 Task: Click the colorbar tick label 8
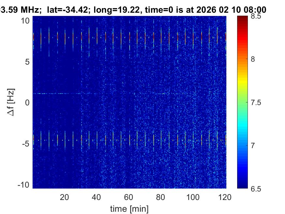tap(255, 59)
